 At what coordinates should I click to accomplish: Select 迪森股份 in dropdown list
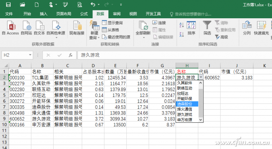pos(187,104)
